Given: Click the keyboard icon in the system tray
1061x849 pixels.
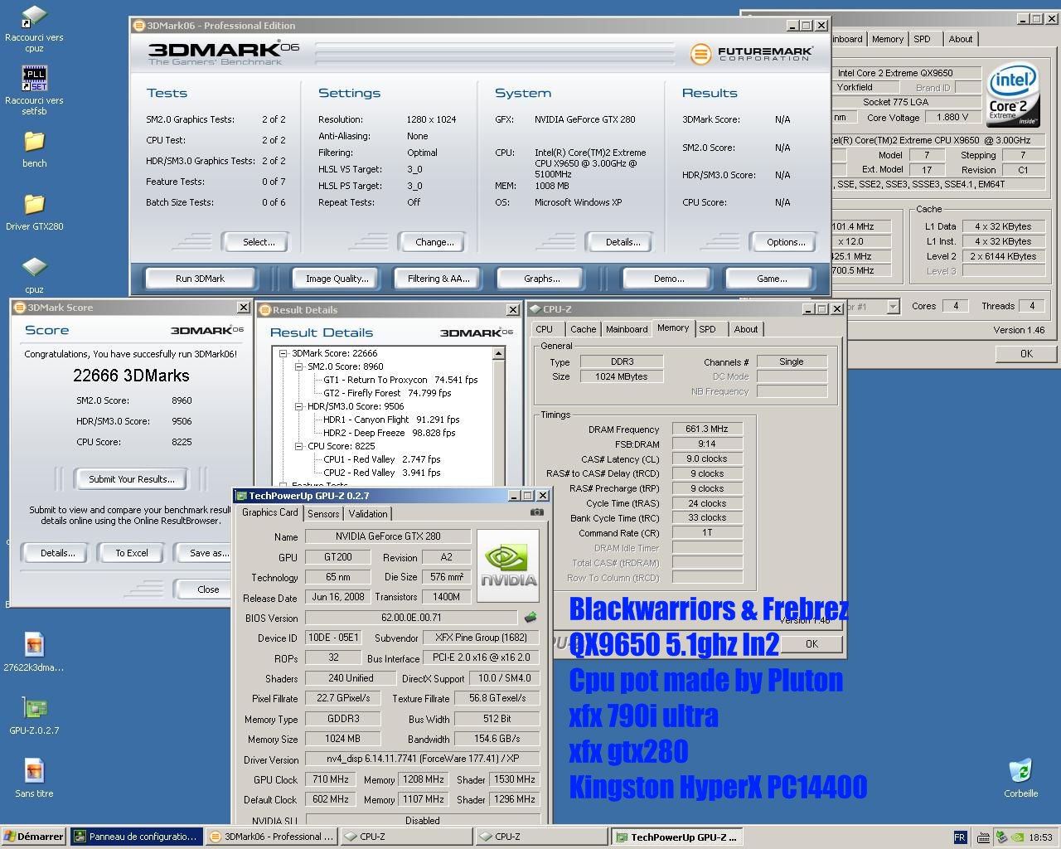Looking at the screenshot, I should tap(983, 837).
